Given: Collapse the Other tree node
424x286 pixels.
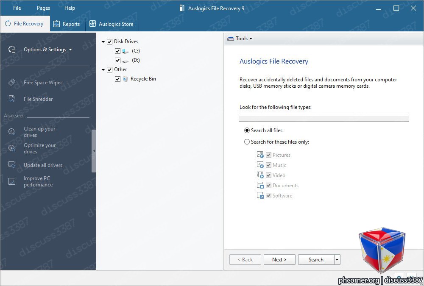Looking at the screenshot, I should click(x=103, y=70).
